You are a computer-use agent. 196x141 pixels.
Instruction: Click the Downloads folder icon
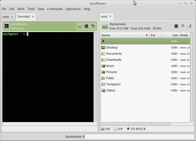click(103, 60)
